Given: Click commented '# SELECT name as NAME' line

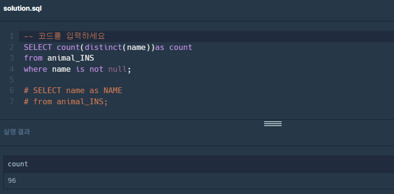Looking at the screenshot, I should [x=73, y=91].
